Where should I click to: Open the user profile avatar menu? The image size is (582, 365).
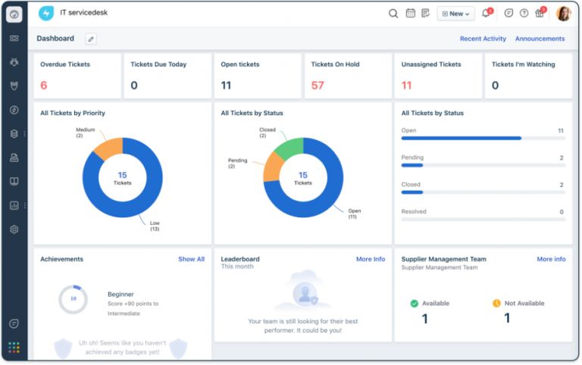point(563,14)
